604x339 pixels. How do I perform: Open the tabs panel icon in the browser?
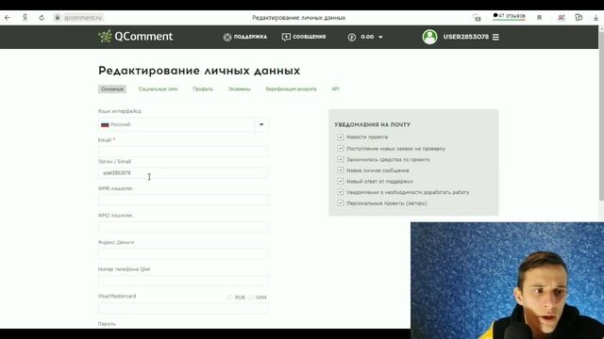(579, 18)
